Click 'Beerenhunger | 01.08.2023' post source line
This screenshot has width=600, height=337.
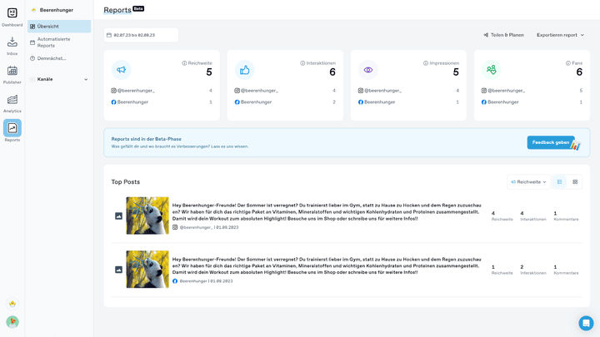206,281
